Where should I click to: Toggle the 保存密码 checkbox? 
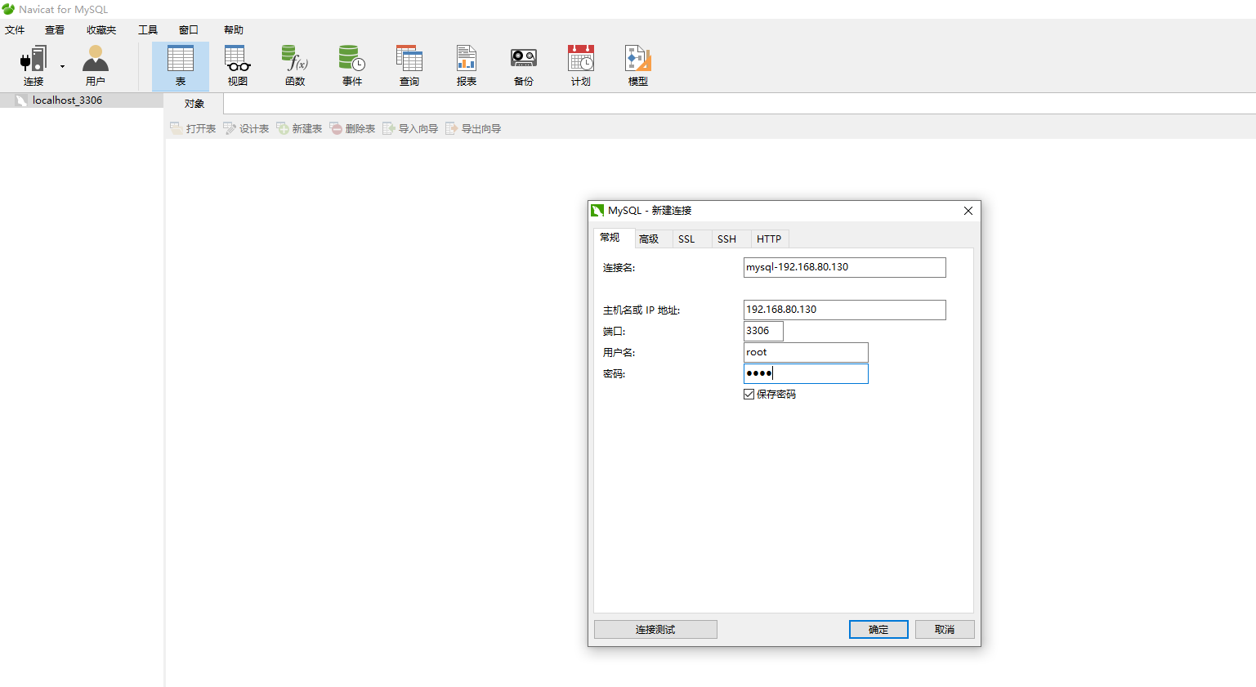click(x=749, y=395)
